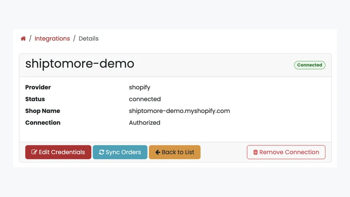Select the Authorized connection value
The width and height of the screenshot is (350, 197).
145,123
